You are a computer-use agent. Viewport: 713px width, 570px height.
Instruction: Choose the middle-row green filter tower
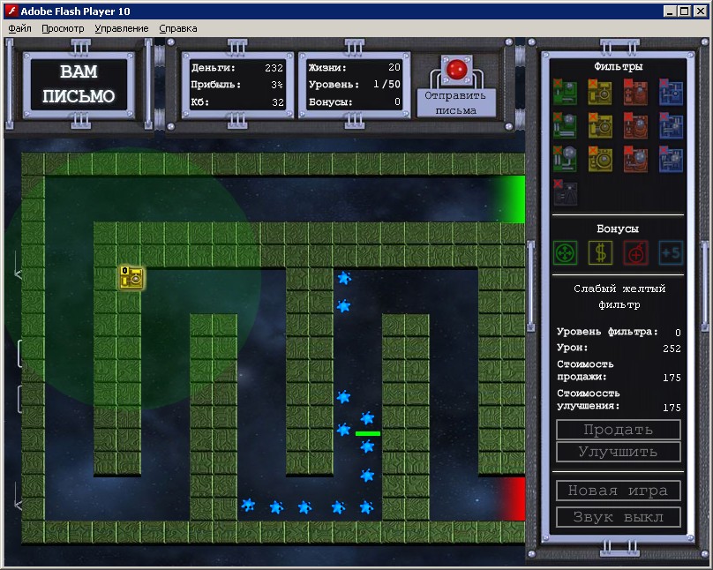click(565, 125)
